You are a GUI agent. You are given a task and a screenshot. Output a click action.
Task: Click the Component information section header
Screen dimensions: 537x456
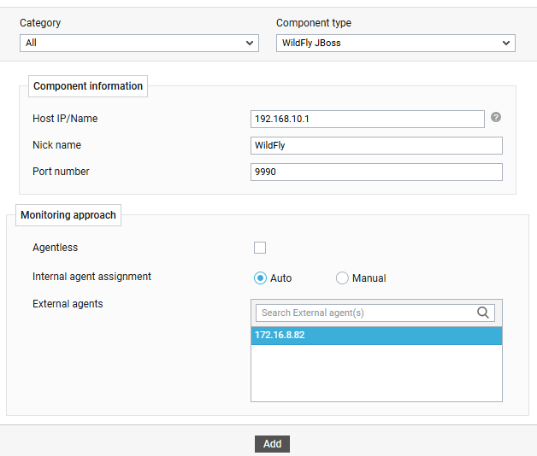click(x=88, y=86)
